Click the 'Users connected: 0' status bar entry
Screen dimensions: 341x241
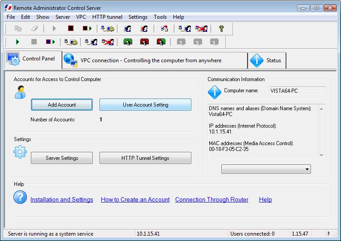click(x=252, y=234)
